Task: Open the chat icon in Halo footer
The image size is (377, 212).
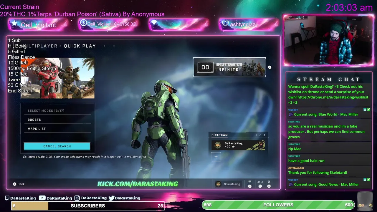Action: (x=250, y=182)
